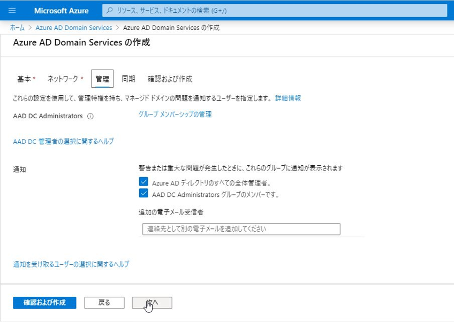Go to ホーム breadcrumb
Screen dimensions: 454x322
point(17,28)
